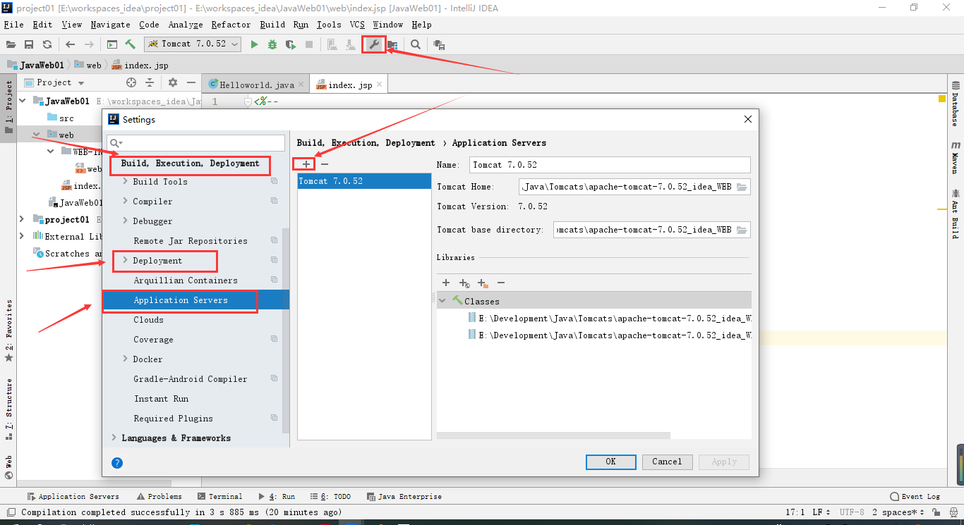Open Project Structure folder icon in toolbar
The height and width of the screenshot is (525, 964).
(392, 44)
